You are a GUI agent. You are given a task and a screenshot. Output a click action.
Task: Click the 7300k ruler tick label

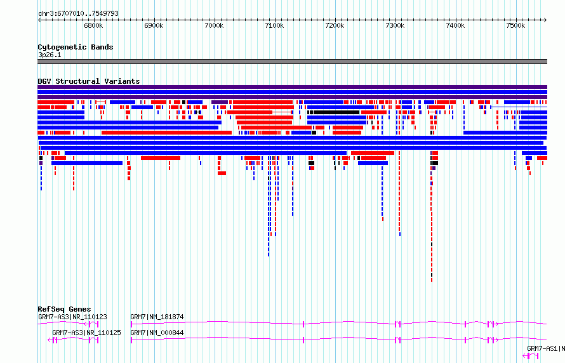pyautogui.click(x=395, y=25)
